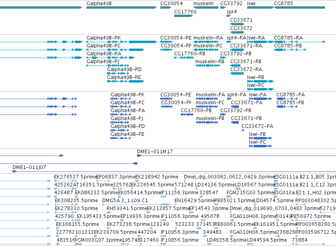Select the CG33792-RB transcript label

pos(236,54)
